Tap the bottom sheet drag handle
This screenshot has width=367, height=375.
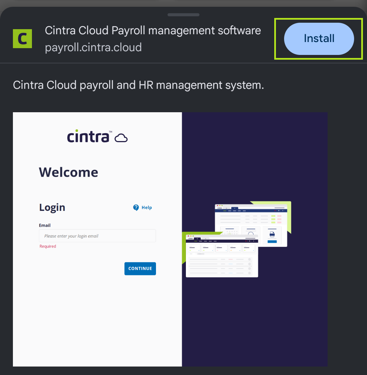click(x=183, y=15)
